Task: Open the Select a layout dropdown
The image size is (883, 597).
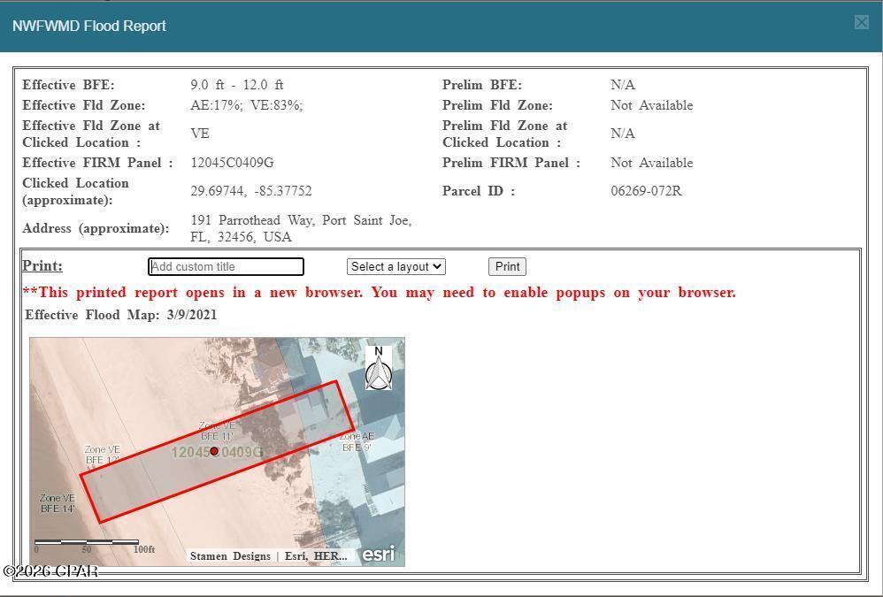Action: tap(395, 266)
